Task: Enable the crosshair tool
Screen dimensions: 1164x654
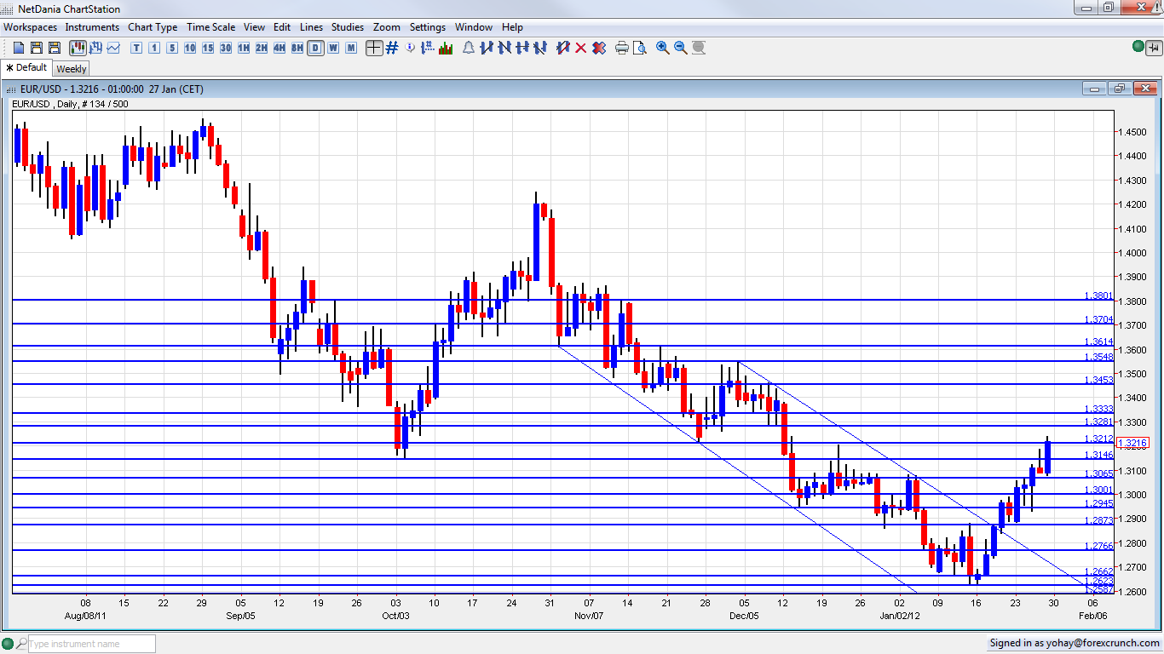Action: pos(373,48)
